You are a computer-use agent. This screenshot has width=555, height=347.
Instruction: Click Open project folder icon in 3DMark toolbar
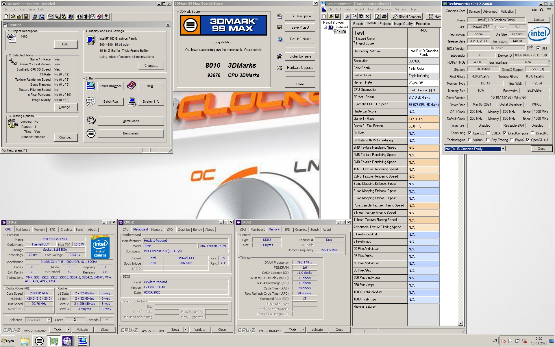pos(13,17)
